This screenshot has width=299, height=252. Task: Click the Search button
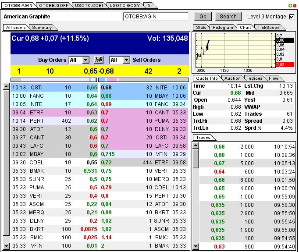point(228,17)
